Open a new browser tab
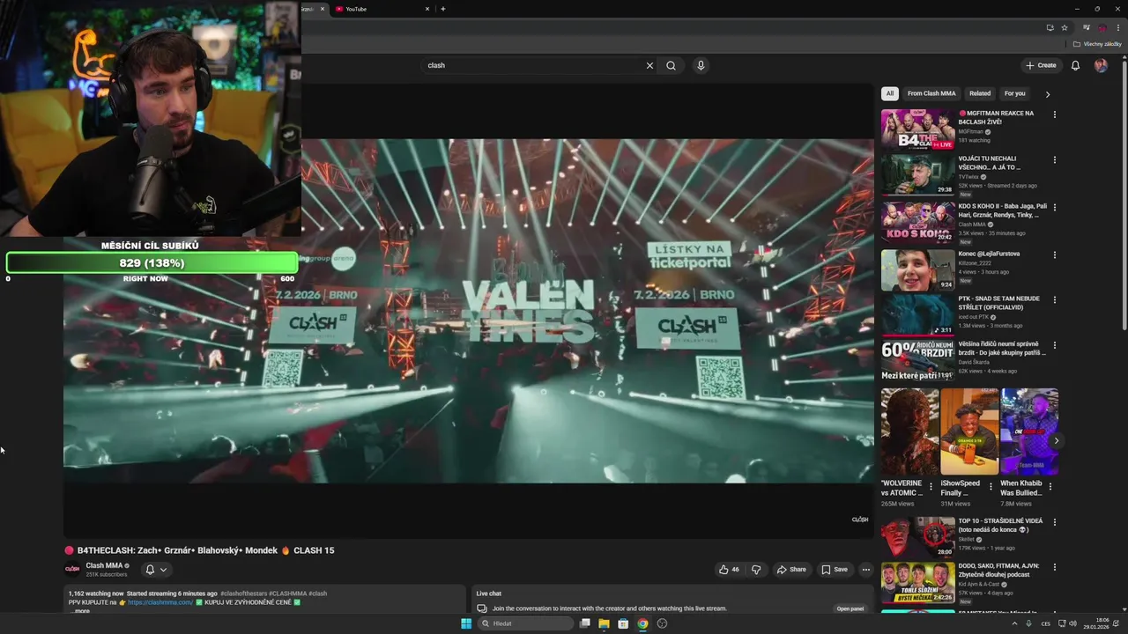Screen dimensions: 1128x634 click(442, 9)
